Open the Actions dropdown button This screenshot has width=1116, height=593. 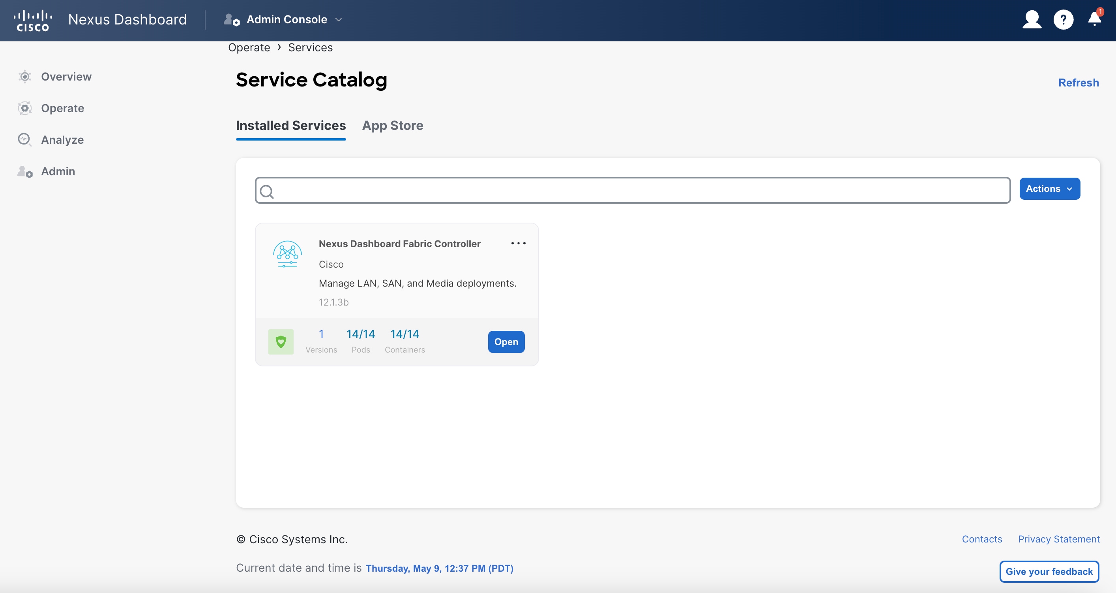(1049, 189)
